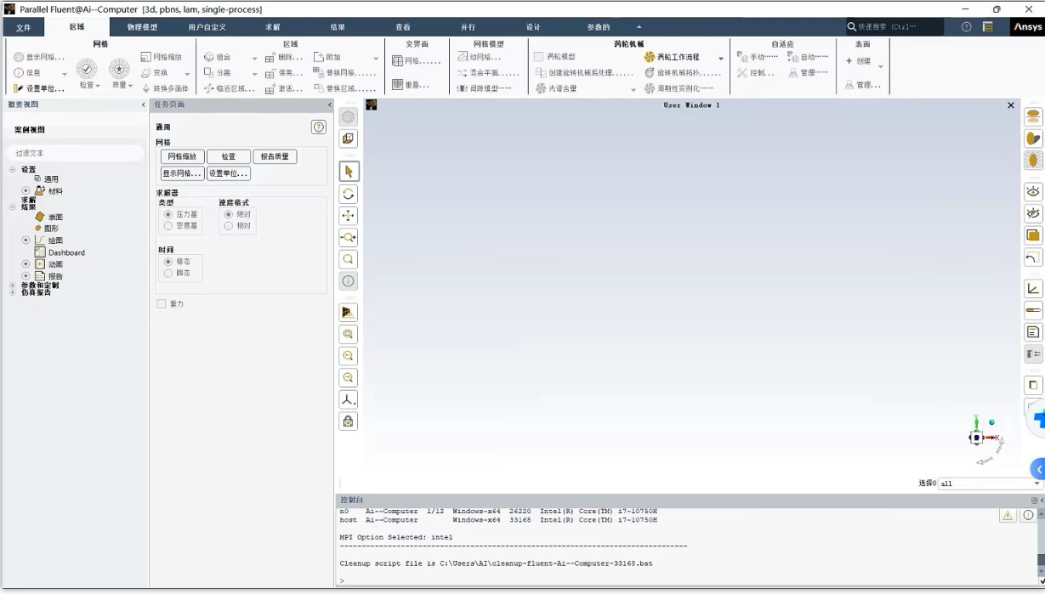Expand the 参数和定制 tree node
This screenshot has width=1045, height=594.
[x=13, y=286]
